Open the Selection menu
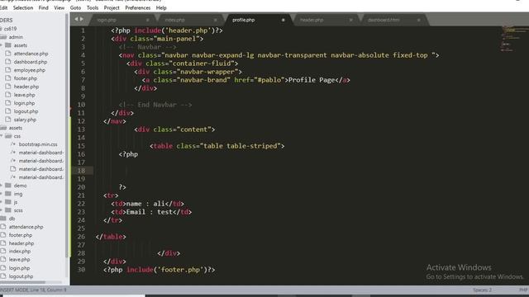The image size is (529, 297). (23, 7)
